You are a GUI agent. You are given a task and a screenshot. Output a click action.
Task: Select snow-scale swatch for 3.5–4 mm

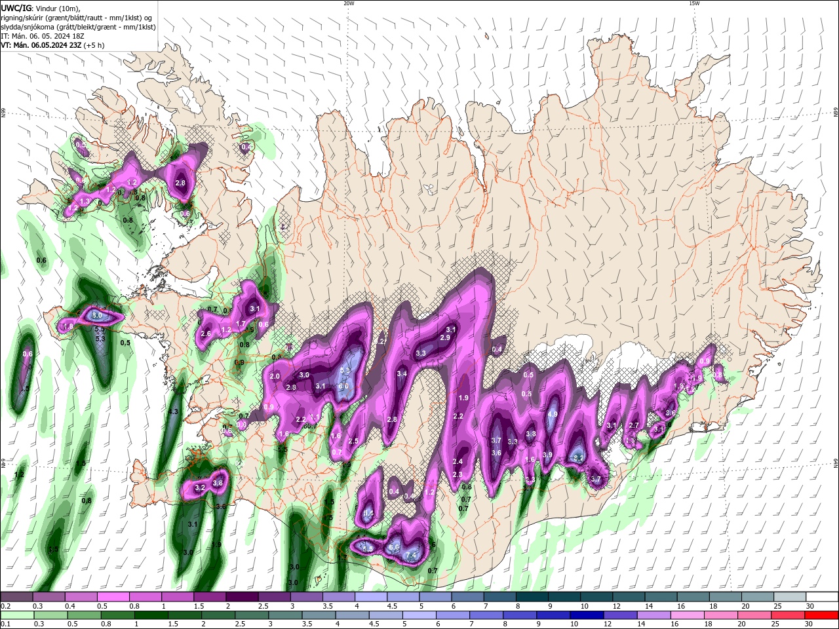pyautogui.click(x=338, y=597)
